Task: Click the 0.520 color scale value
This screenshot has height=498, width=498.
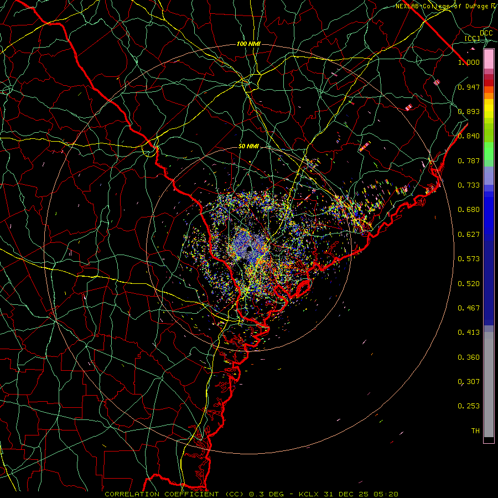Action: coord(469,284)
